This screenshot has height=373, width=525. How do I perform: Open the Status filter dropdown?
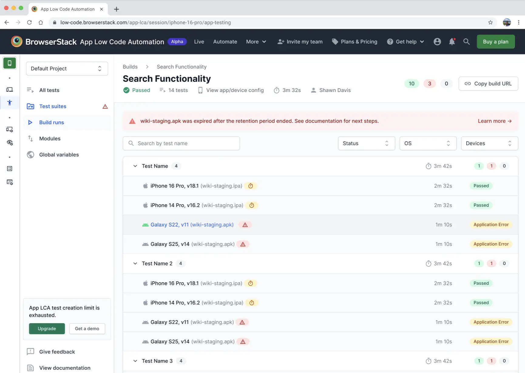[366, 143]
